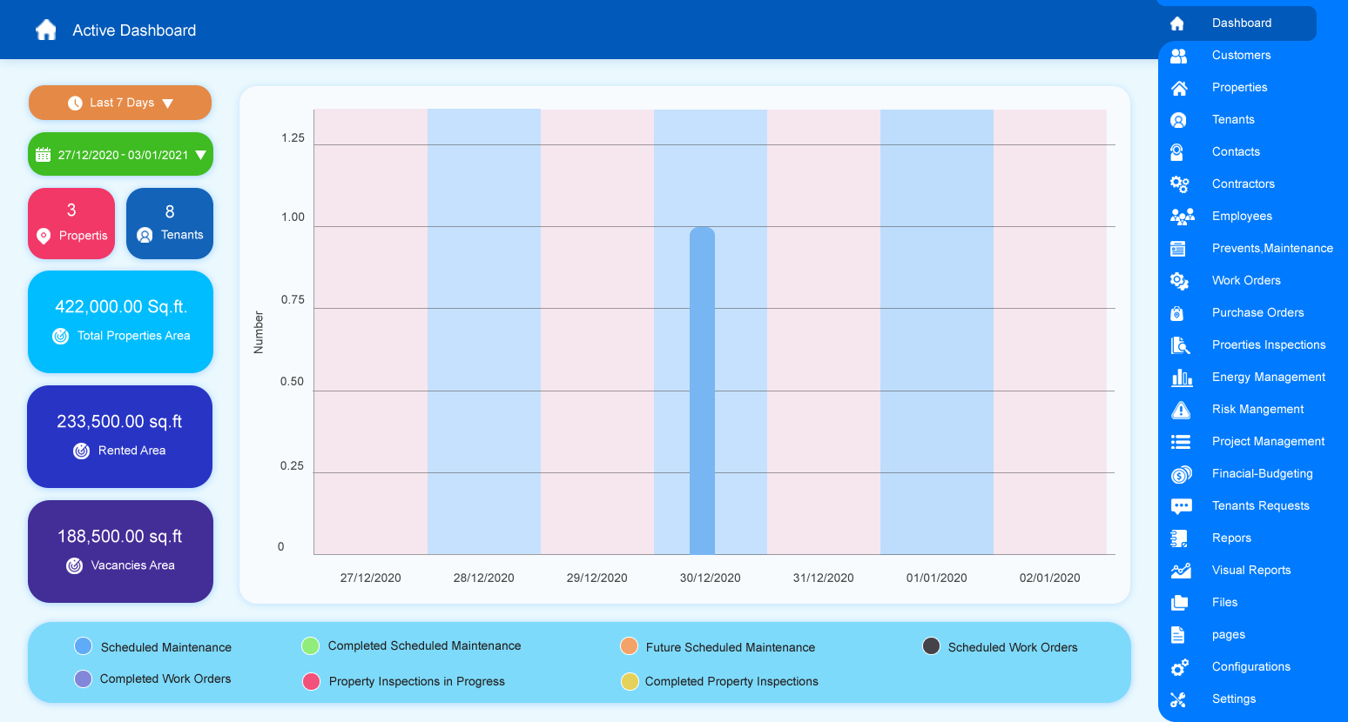The width and height of the screenshot is (1348, 722).
Task: Toggle Completed Scheduled Maintenance legend item
Action: click(x=310, y=645)
